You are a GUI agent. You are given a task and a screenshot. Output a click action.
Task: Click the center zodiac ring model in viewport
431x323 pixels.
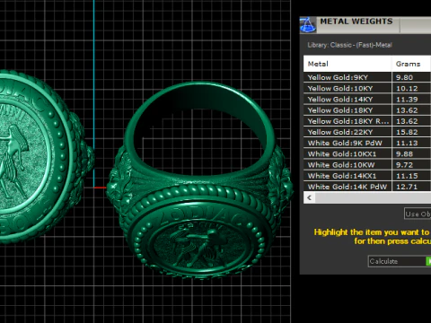(x=200, y=181)
